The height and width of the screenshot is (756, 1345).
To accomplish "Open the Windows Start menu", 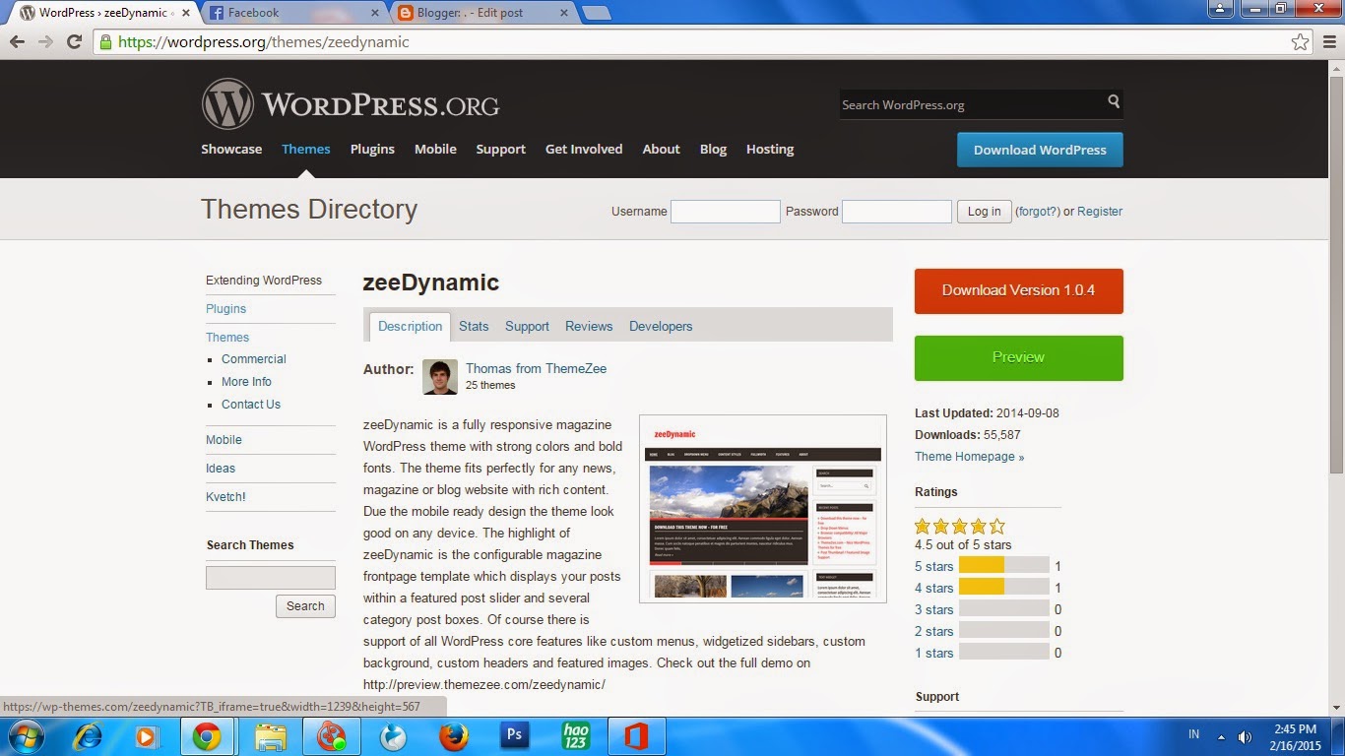I will click(24, 736).
